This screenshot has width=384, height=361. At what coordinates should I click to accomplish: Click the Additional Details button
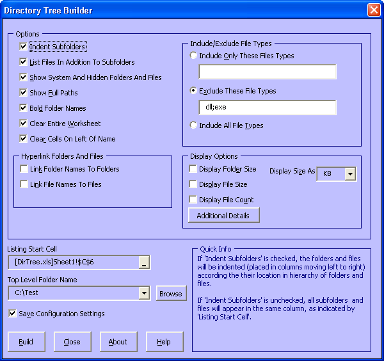click(224, 215)
